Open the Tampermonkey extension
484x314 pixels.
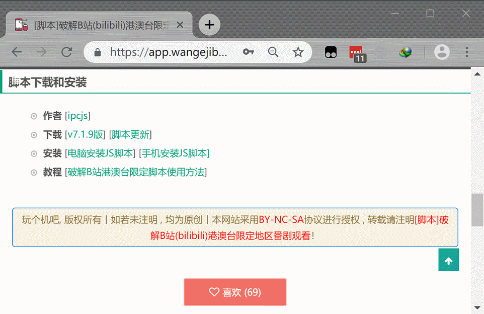[x=331, y=52]
